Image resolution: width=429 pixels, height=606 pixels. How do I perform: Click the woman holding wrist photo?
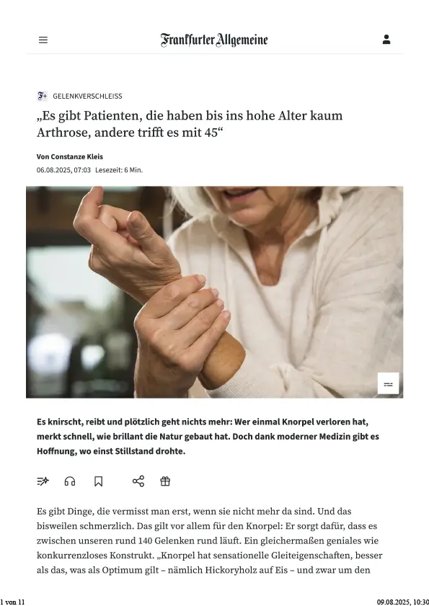pyautogui.click(x=214, y=292)
